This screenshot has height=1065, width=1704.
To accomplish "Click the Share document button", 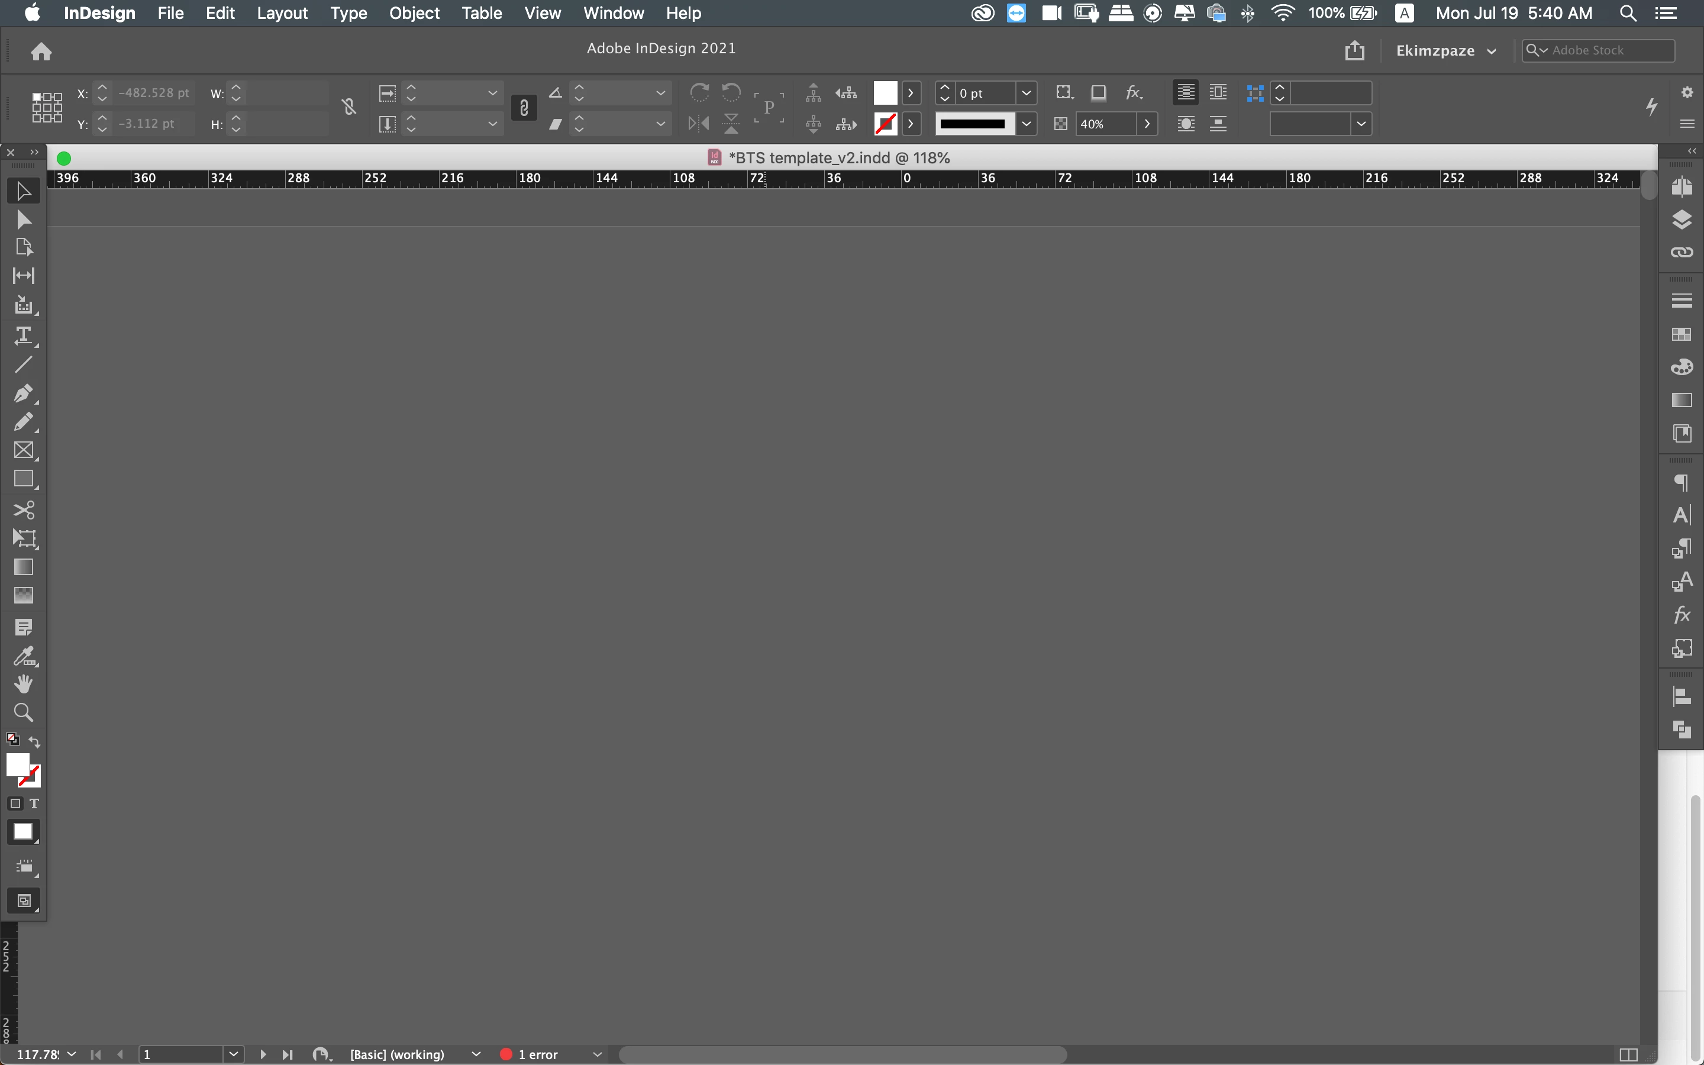I will (1354, 51).
